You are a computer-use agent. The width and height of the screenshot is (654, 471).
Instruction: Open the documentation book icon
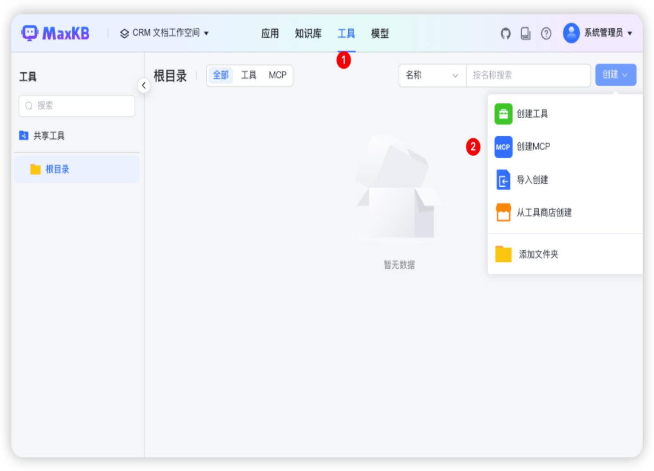pos(526,33)
